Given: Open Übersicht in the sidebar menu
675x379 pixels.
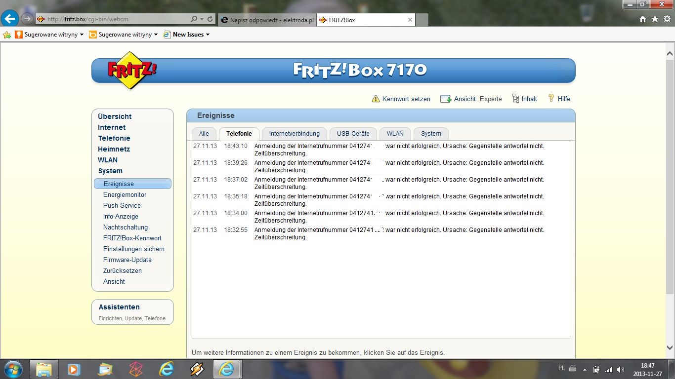Looking at the screenshot, I should [x=115, y=116].
